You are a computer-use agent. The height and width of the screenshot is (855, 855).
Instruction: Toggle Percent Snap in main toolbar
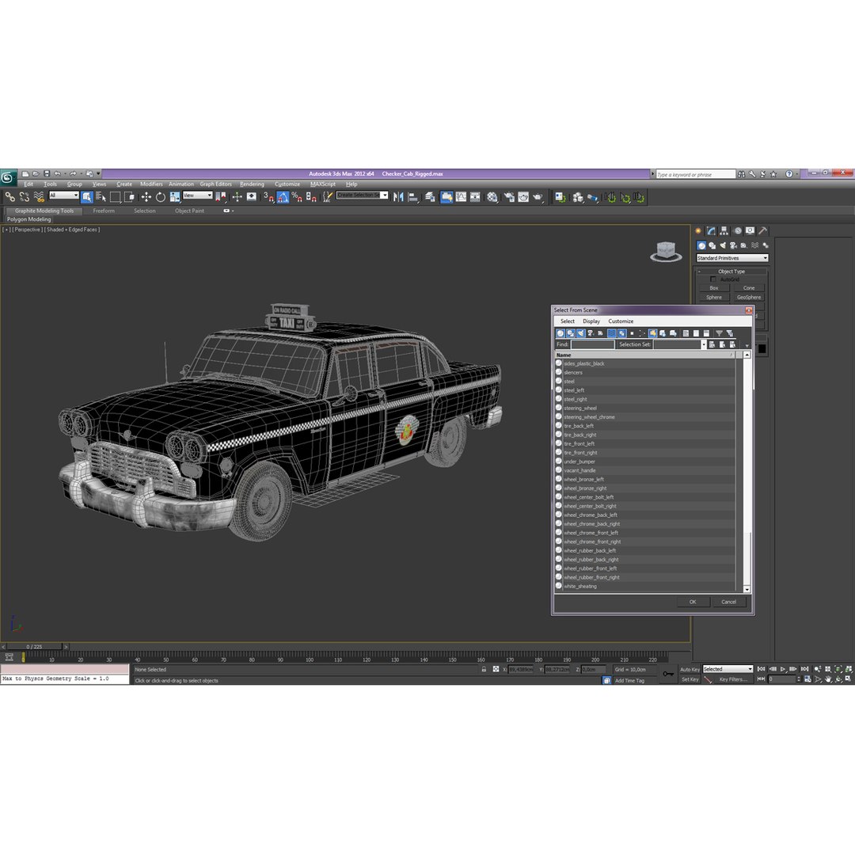297,197
